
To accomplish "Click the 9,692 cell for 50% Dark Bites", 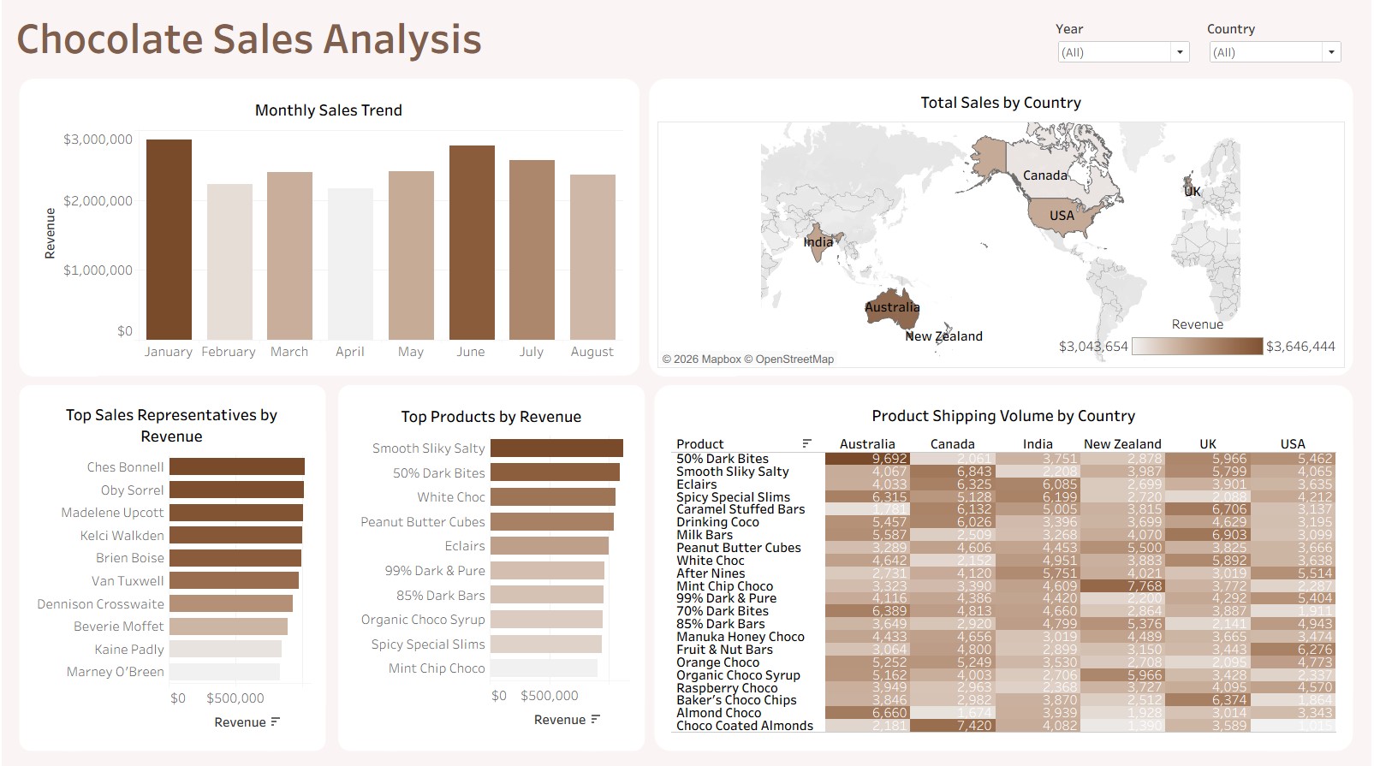I will [x=866, y=459].
